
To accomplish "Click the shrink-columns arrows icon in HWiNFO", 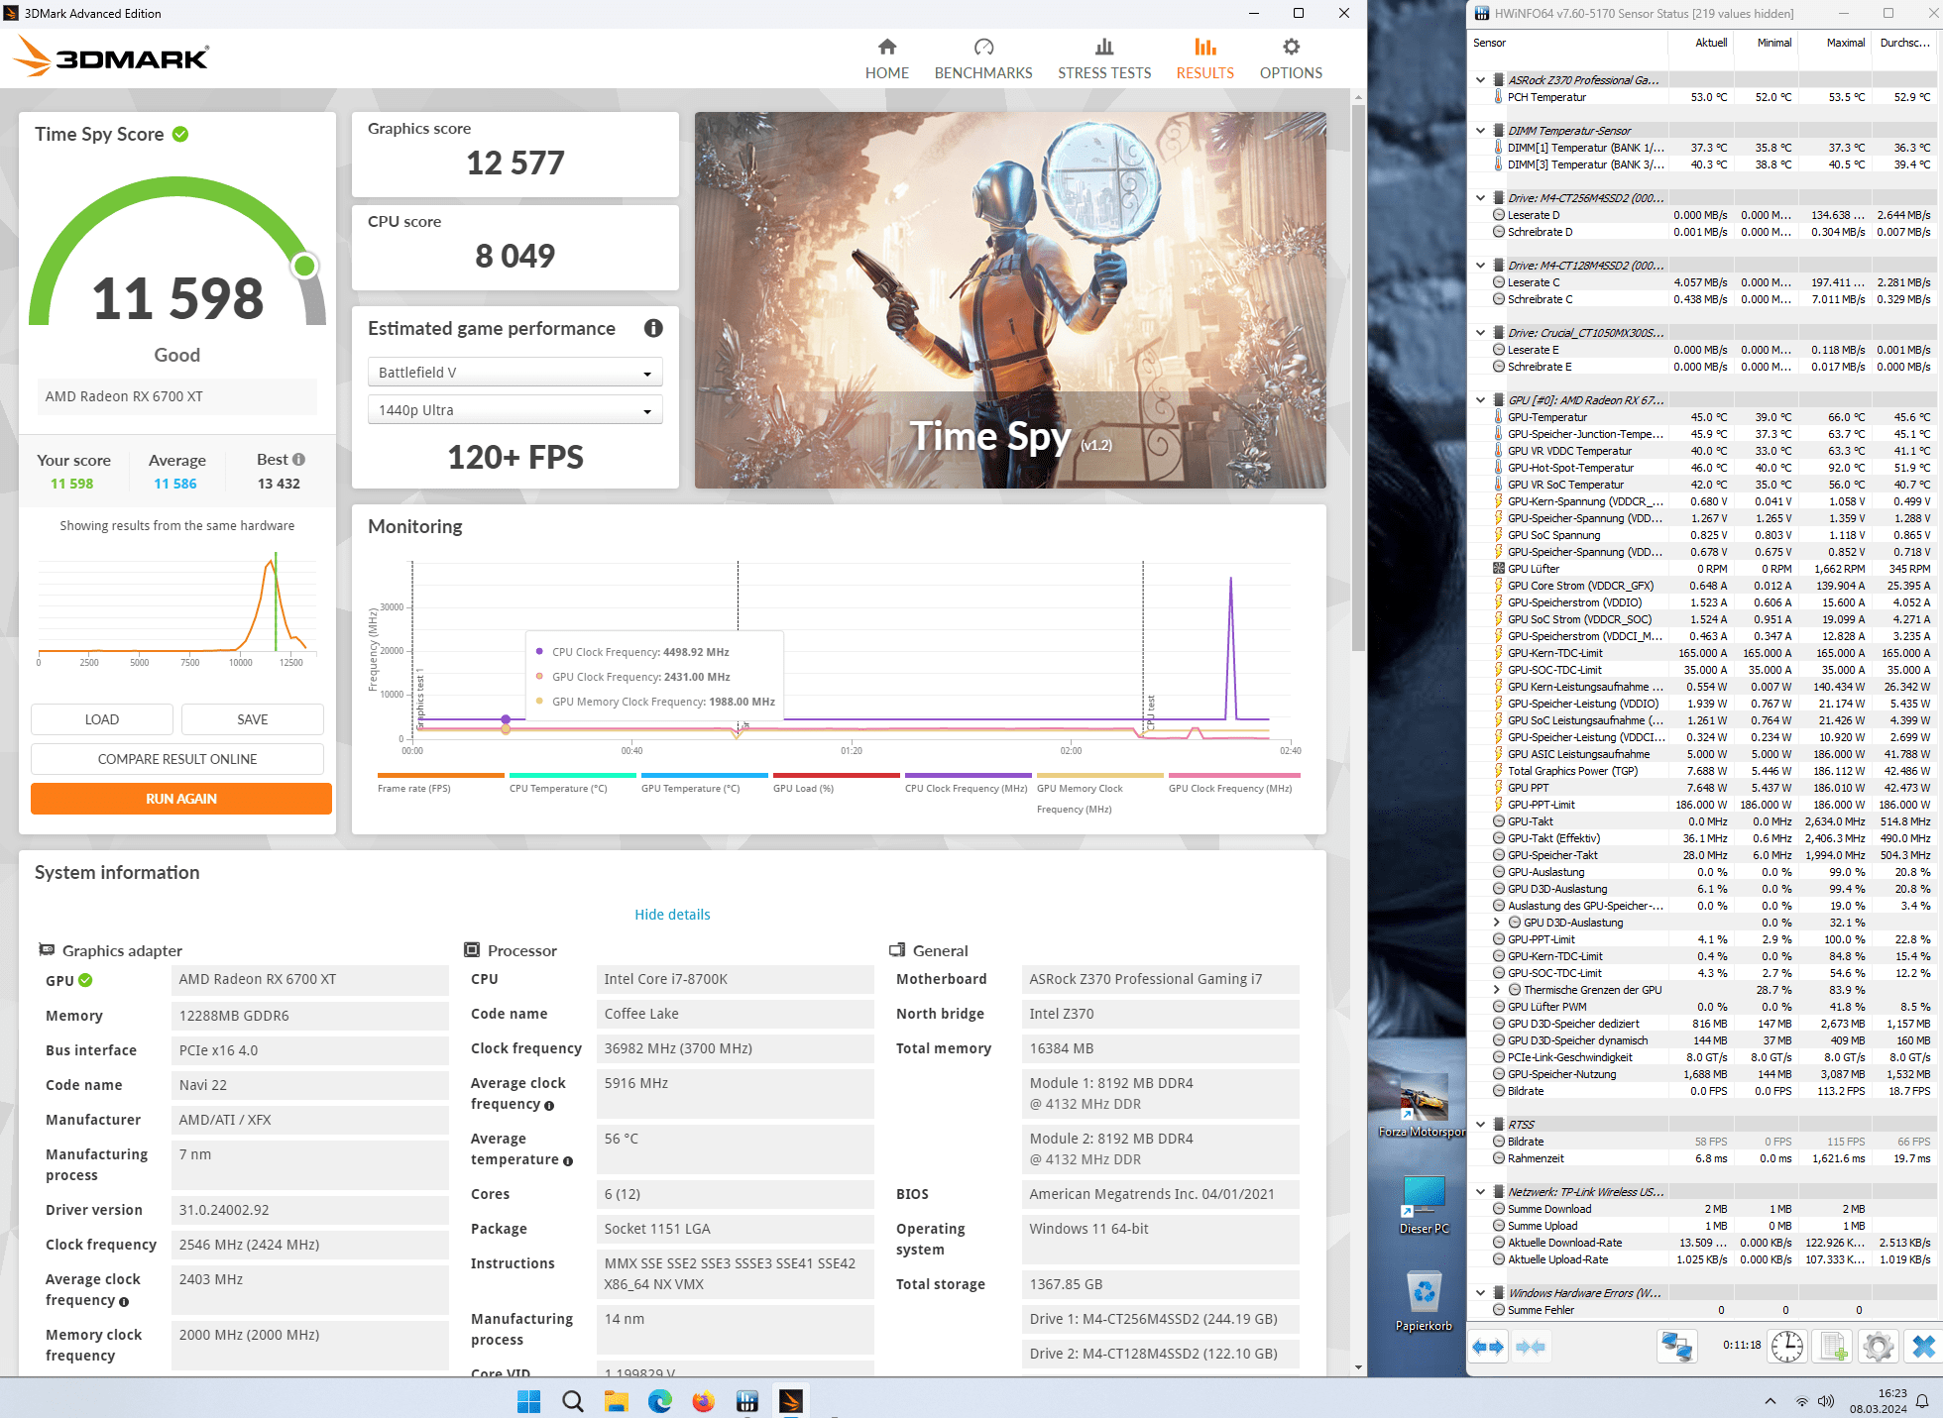I will (x=1531, y=1347).
